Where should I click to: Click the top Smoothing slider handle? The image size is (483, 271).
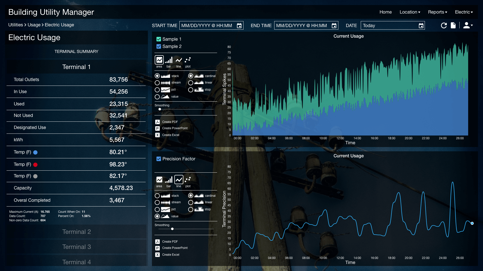160,109
